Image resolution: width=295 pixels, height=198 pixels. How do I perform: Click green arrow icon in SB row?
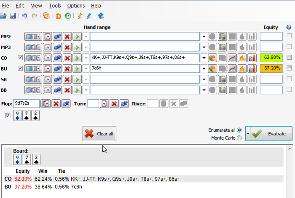click(x=77, y=79)
